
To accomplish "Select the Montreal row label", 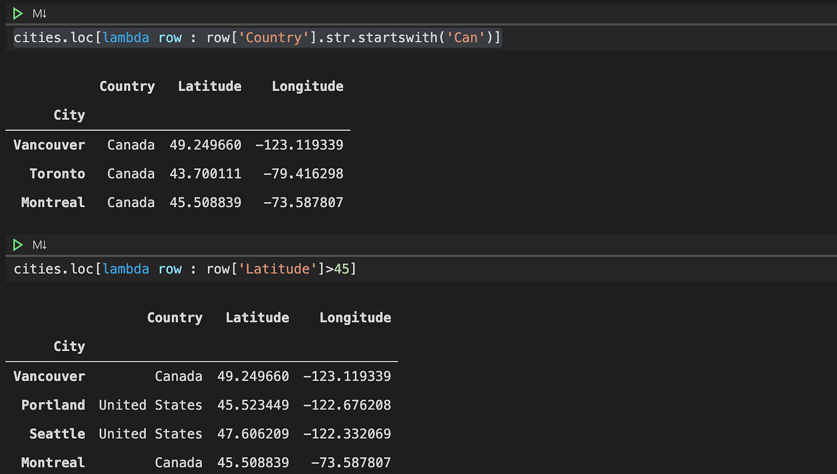I will pyautogui.click(x=53, y=202).
